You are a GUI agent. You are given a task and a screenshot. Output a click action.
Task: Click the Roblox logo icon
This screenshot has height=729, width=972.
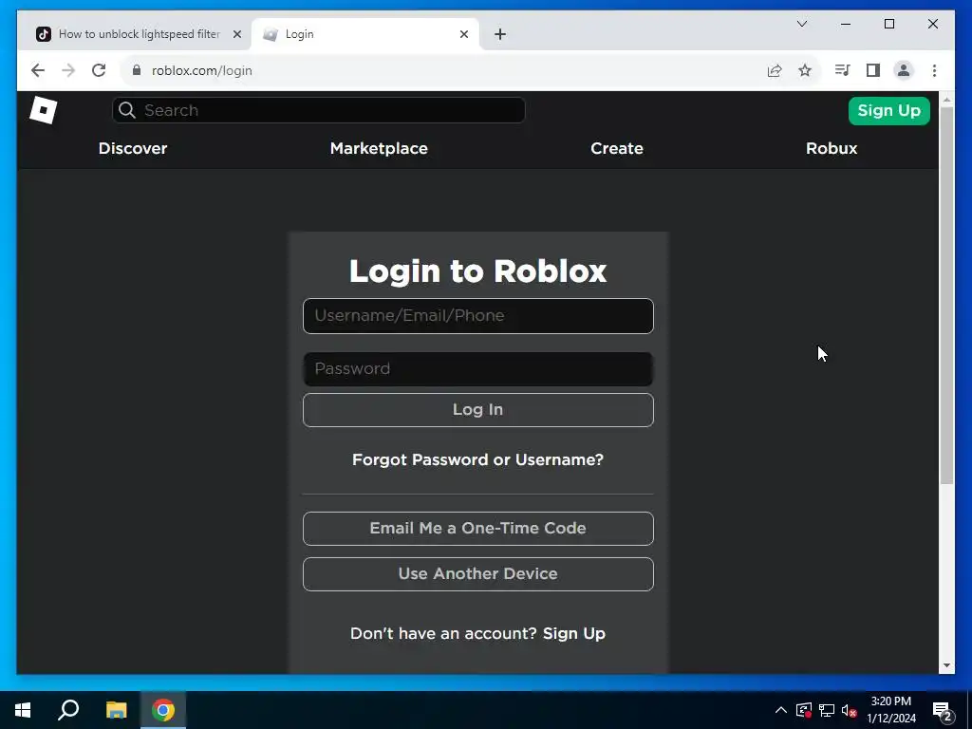tap(44, 110)
